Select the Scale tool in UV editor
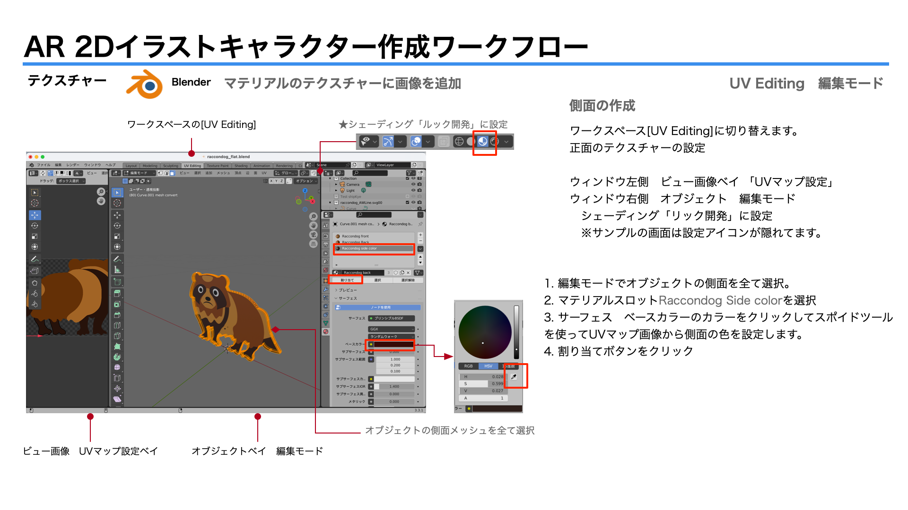 [x=35, y=236]
